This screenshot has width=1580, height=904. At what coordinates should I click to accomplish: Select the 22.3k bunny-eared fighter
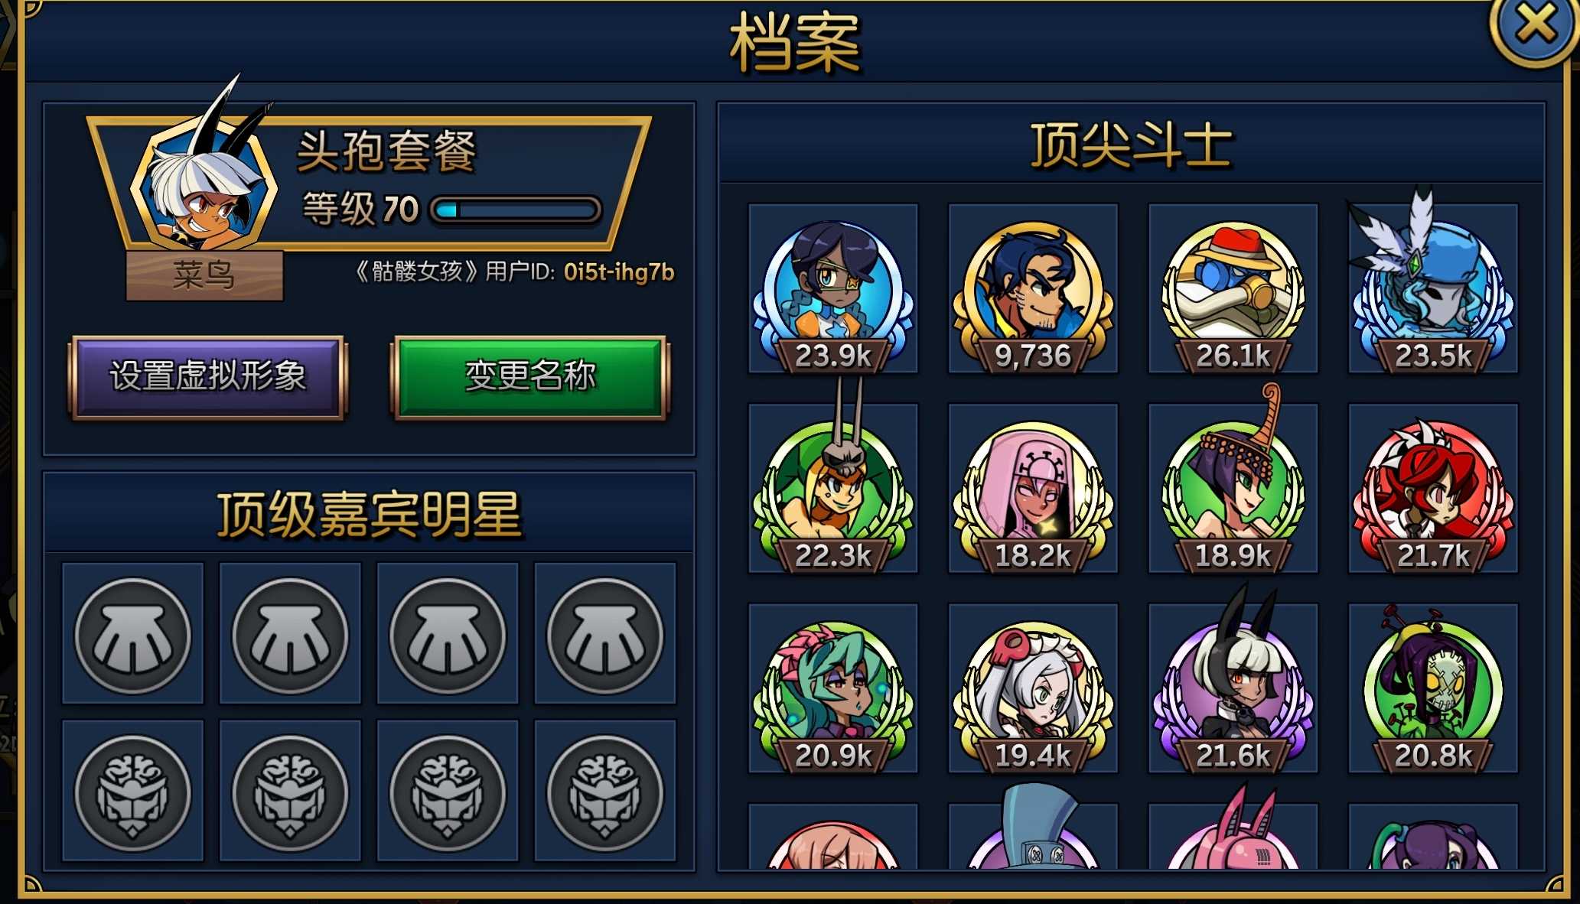point(832,489)
